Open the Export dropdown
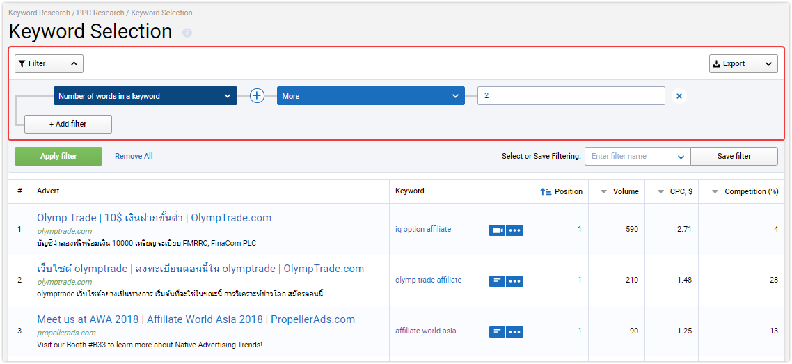The height and width of the screenshot is (364, 792). (743, 63)
